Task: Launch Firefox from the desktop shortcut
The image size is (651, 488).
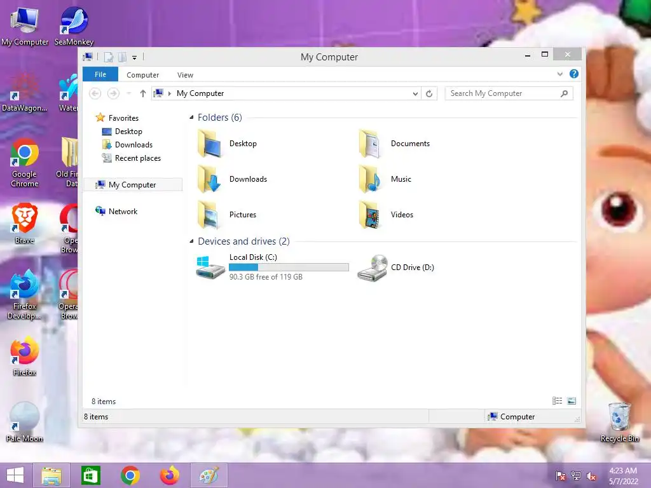Action: click(x=25, y=356)
